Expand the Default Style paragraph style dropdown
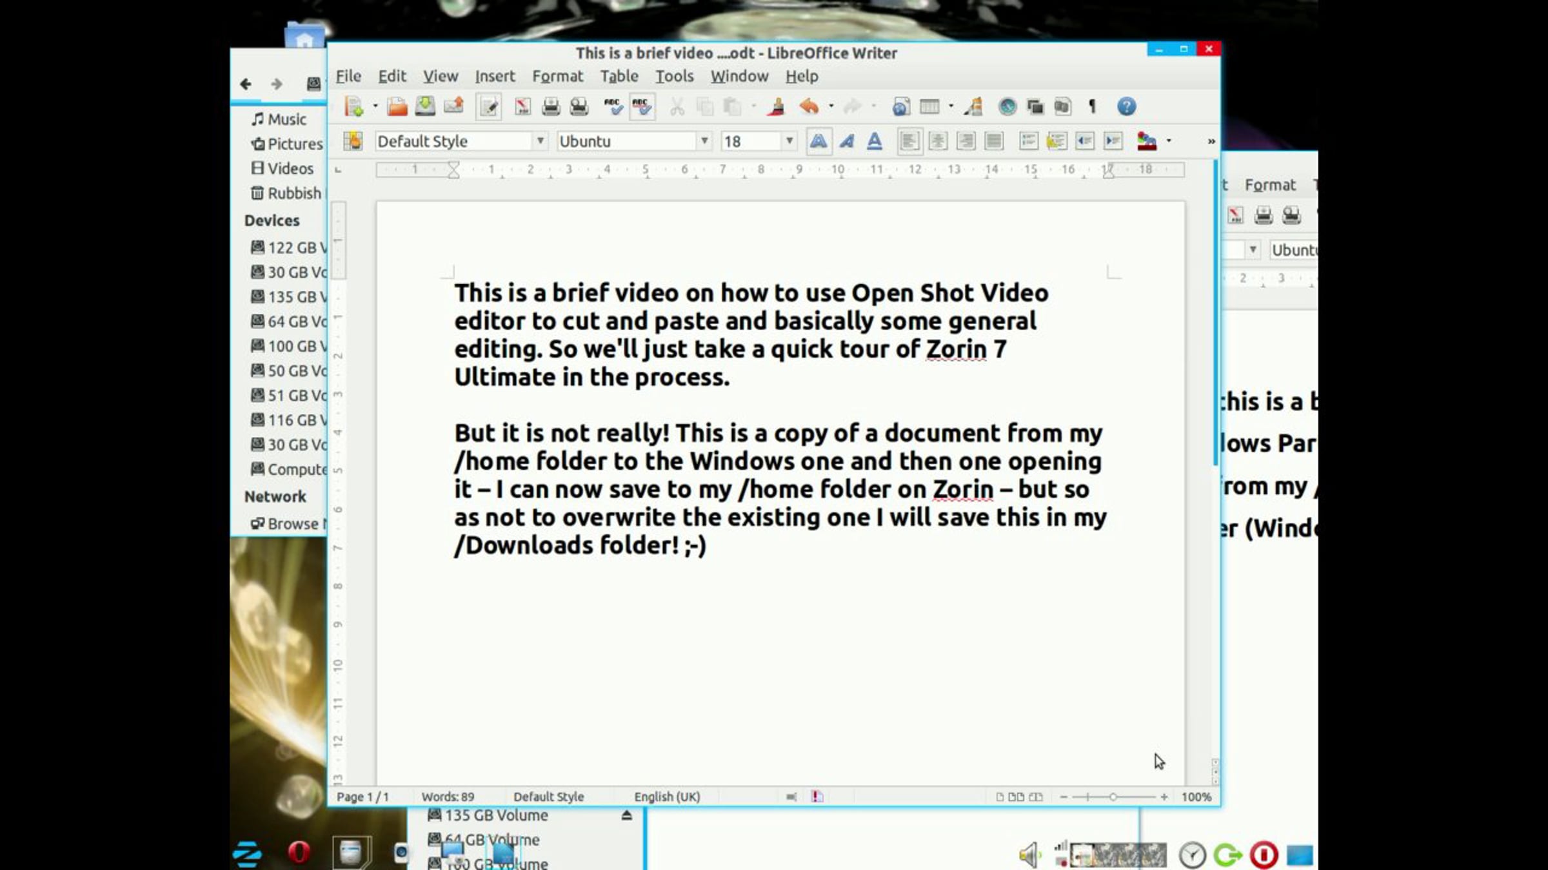This screenshot has width=1548, height=870. pyautogui.click(x=541, y=141)
